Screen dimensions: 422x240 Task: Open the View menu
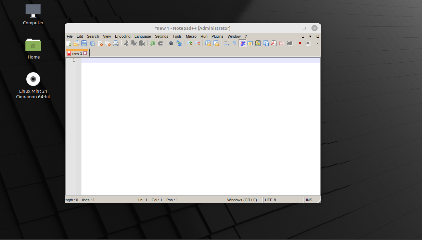[107, 36]
